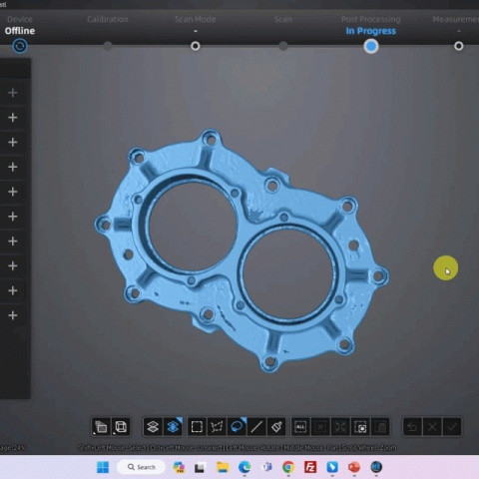Image resolution: width=479 pixels, height=479 pixels.
Task: Activate the Lasso selection tool
Action: [x=237, y=426]
